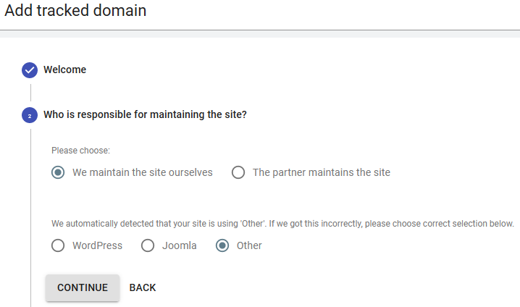This screenshot has height=307, width=520.
Task: Click the step 2 number circle icon
Action: [30, 115]
